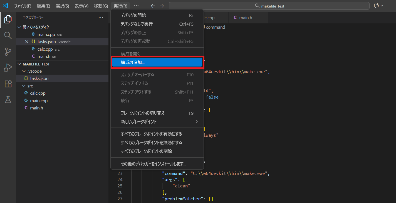Collapse the open editors section

tap(19, 27)
